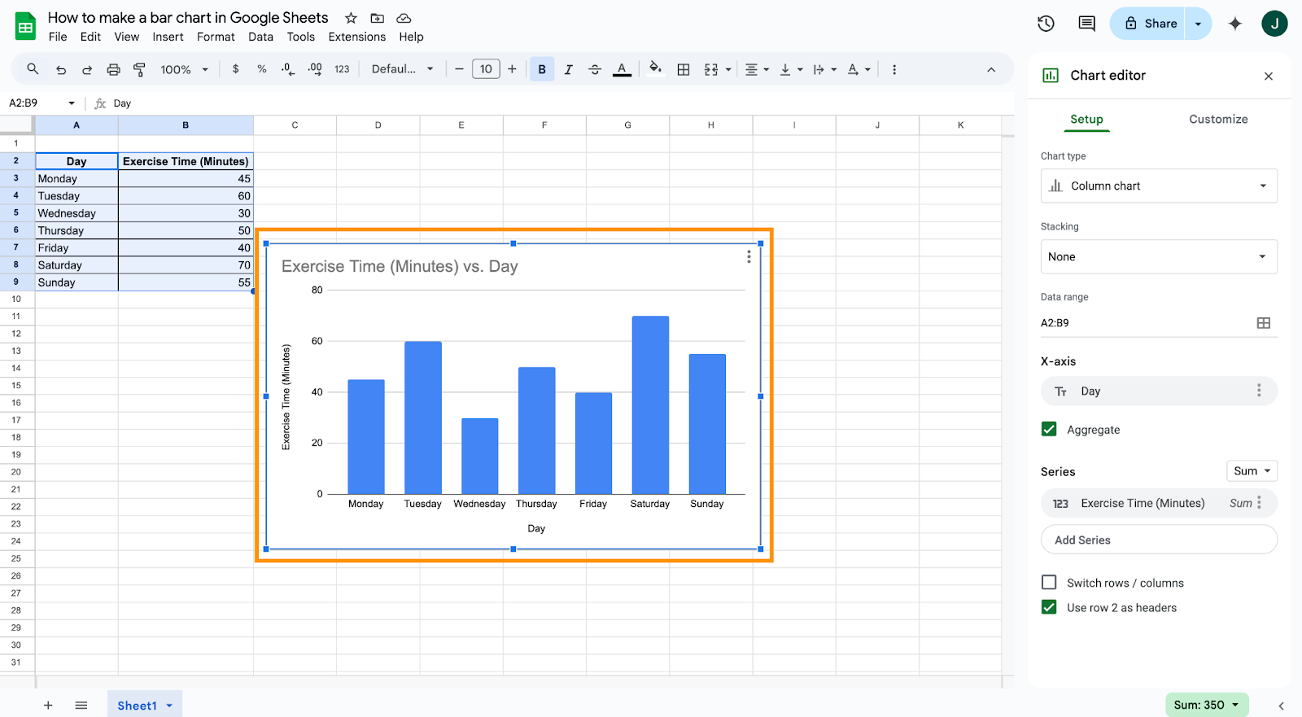Star the document title
This screenshot has height=717, width=1302.
[351, 18]
